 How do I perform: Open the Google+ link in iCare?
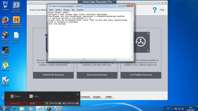[x=97, y=97]
